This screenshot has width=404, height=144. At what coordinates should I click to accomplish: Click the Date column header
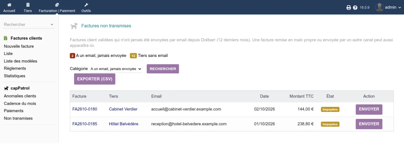(265, 96)
